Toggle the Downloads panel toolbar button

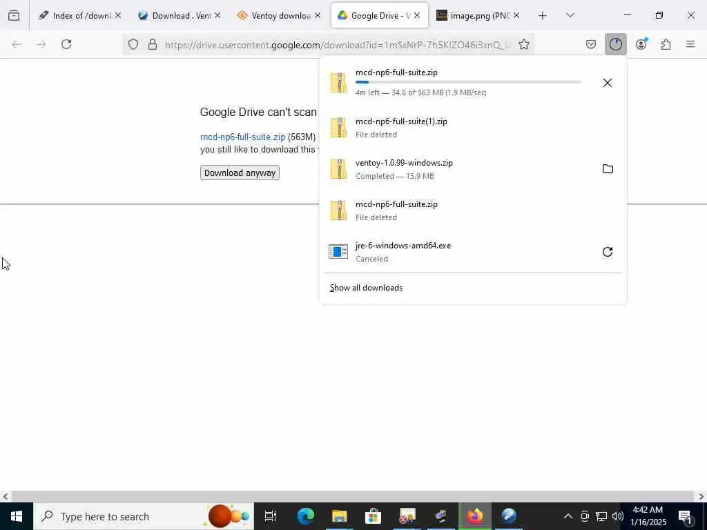(615, 44)
